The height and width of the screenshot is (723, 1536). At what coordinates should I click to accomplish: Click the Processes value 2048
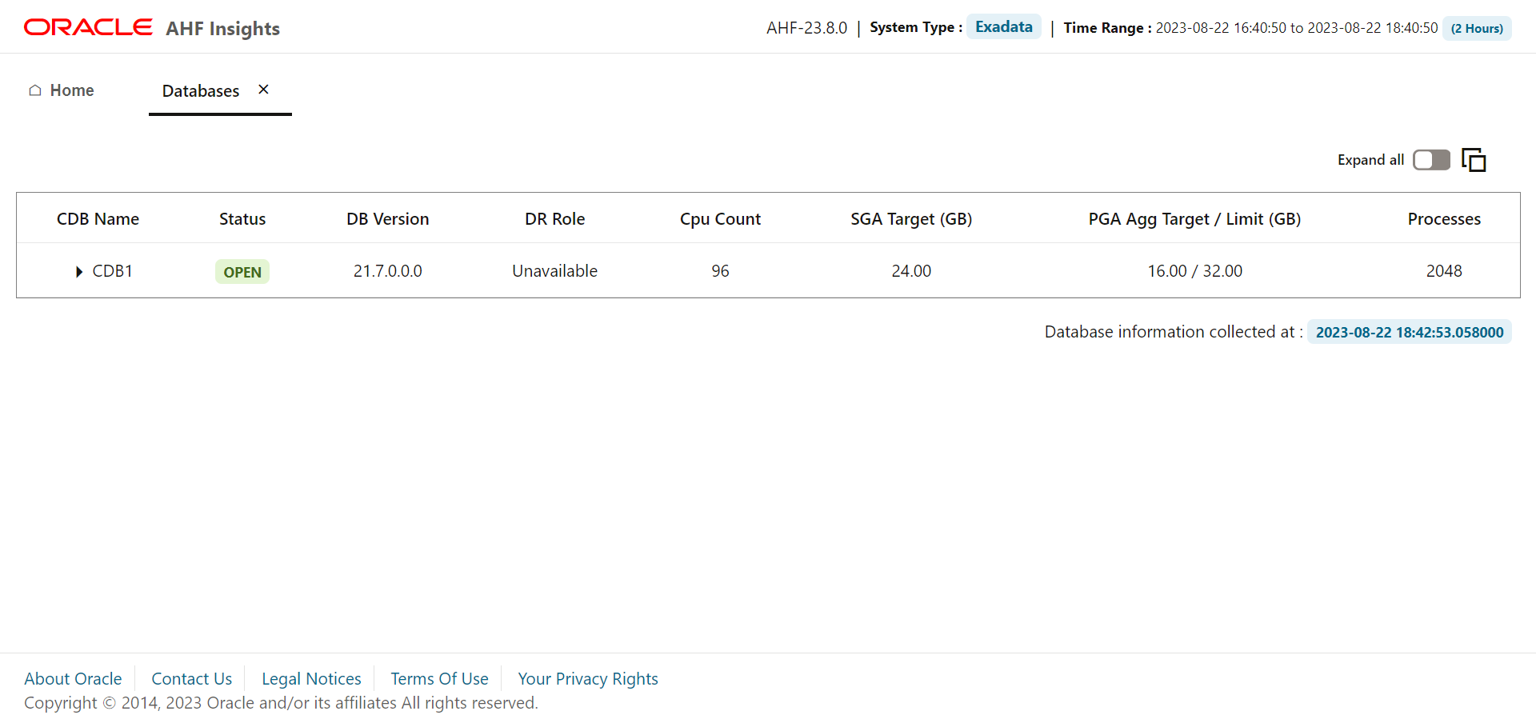point(1444,271)
